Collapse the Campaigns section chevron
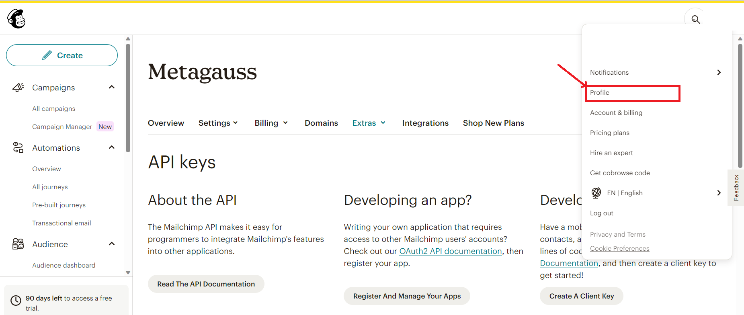 click(112, 87)
